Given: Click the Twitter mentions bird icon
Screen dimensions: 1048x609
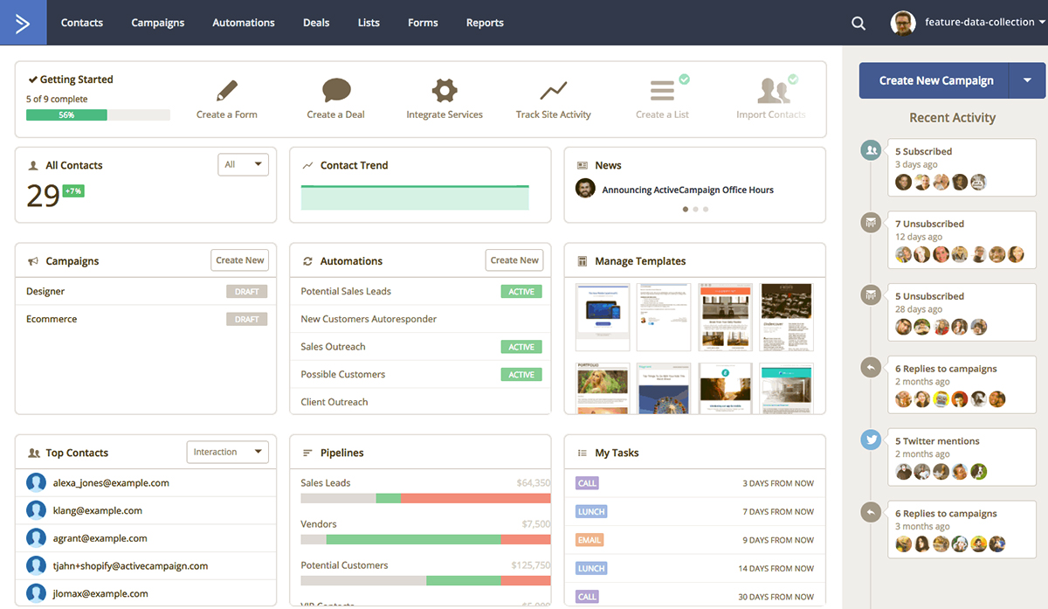Looking at the screenshot, I should 871,440.
